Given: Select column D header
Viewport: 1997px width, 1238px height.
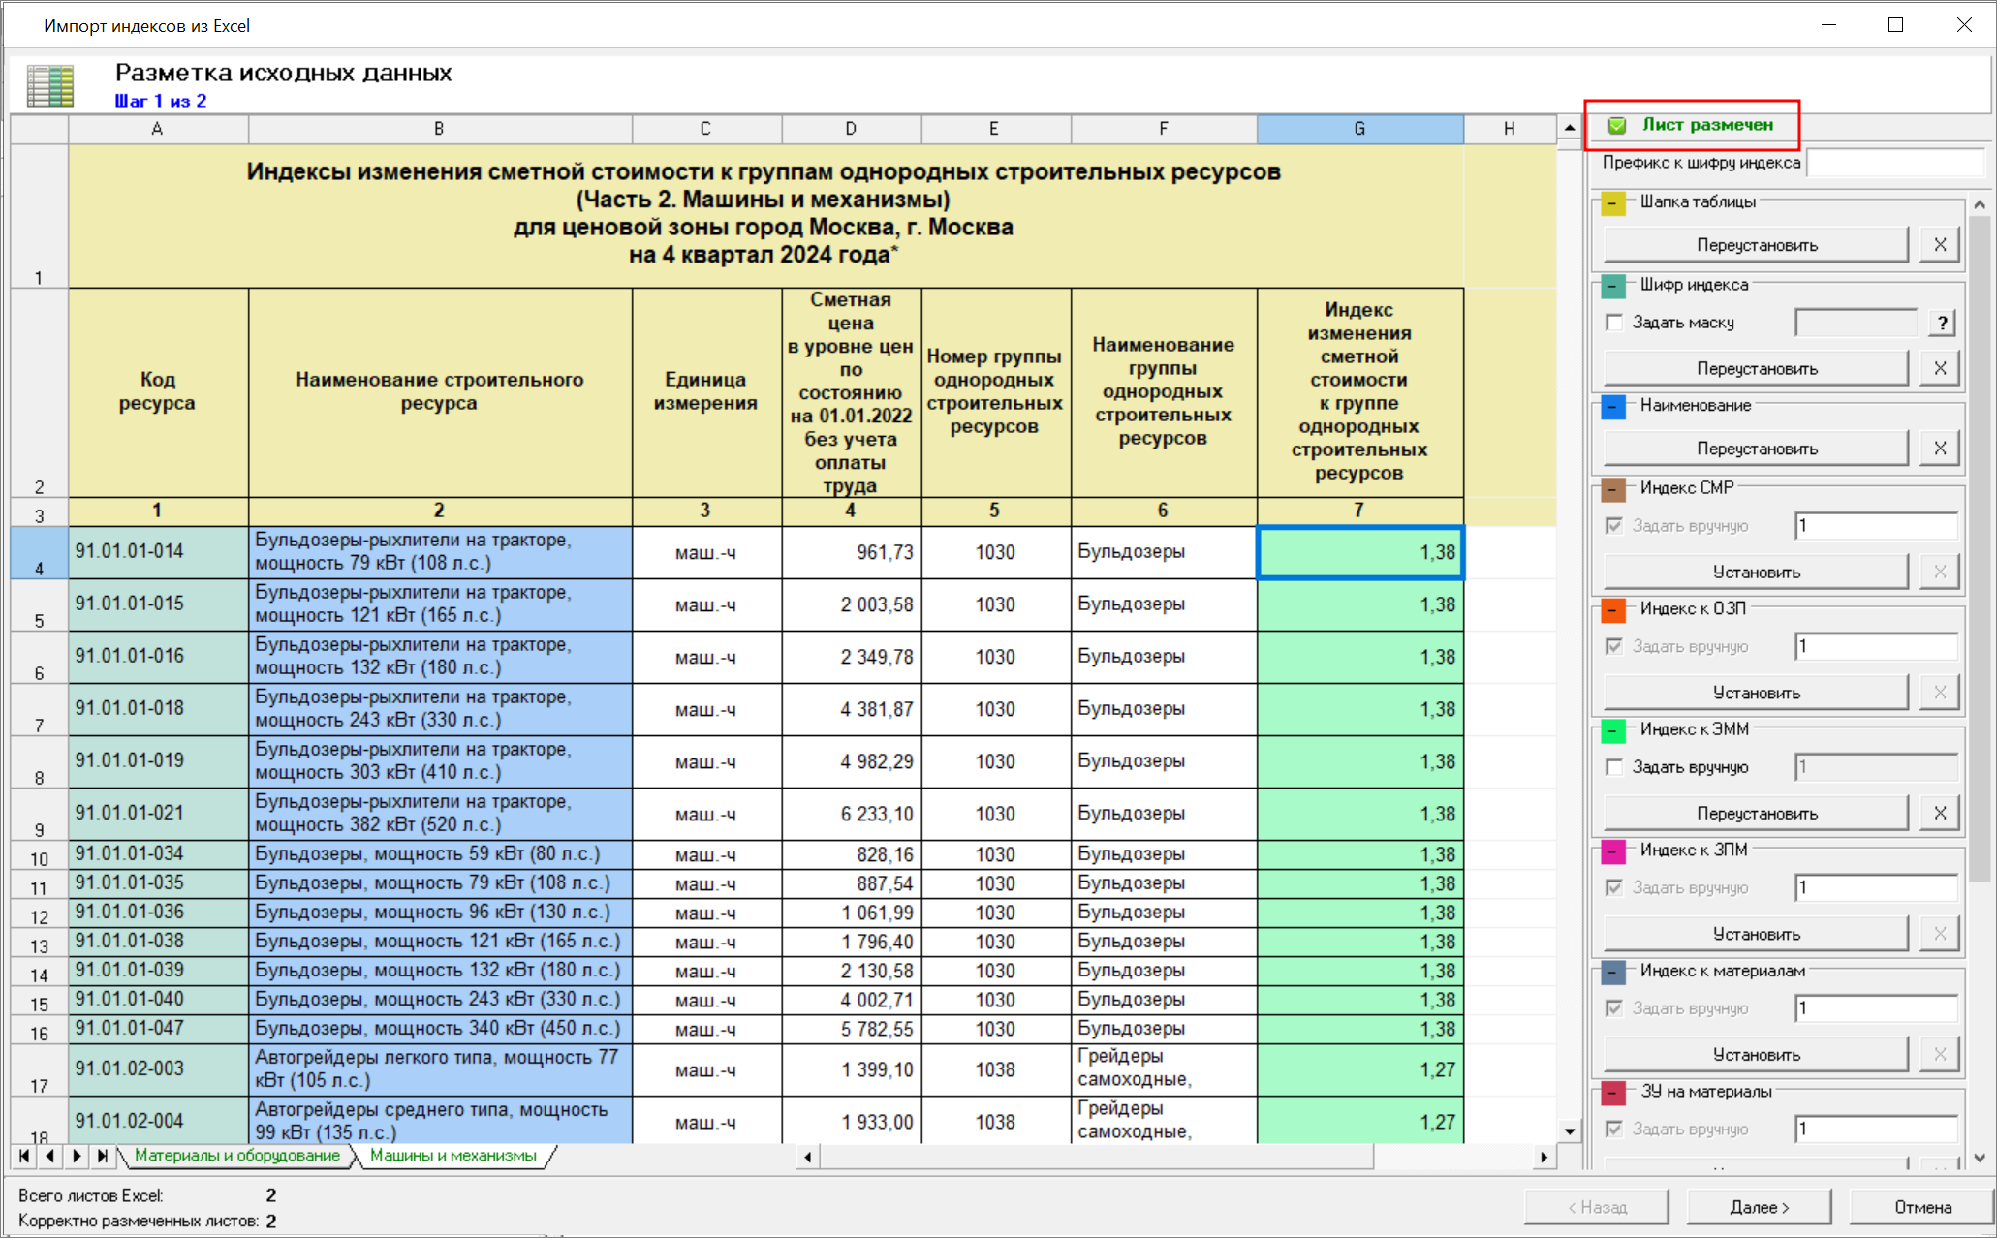Looking at the screenshot, I should (851, 129).
